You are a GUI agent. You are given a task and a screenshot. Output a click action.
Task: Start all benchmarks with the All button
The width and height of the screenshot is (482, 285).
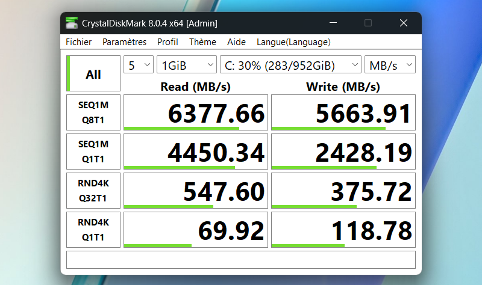pyautogui.click(x=93, y=74)
